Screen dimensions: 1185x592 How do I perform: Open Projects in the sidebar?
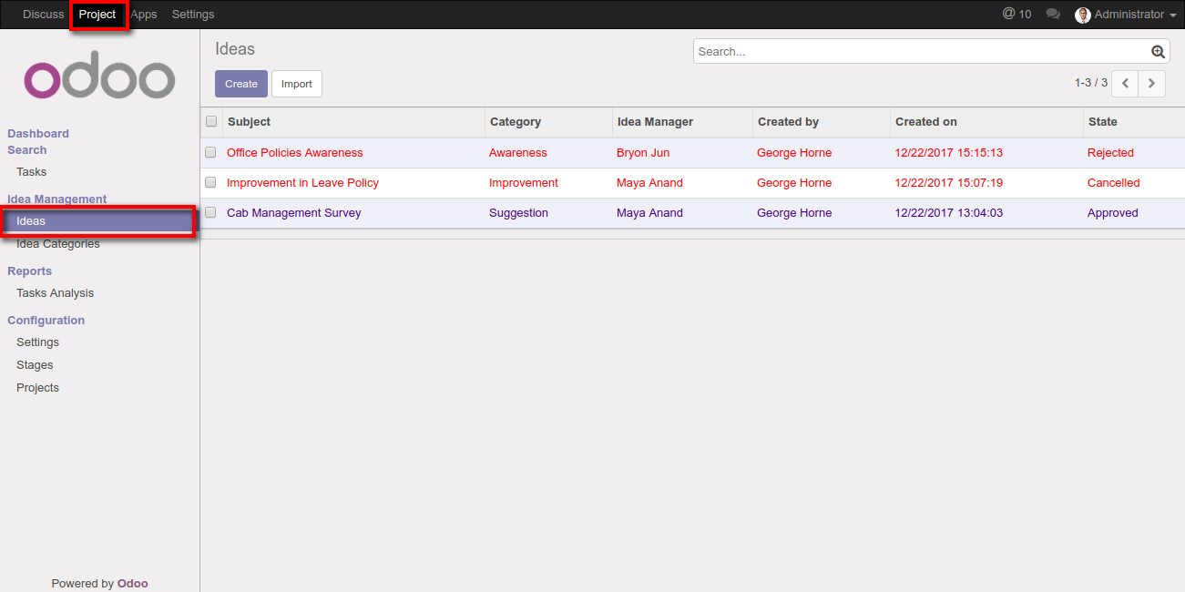(x=38, y=388)
